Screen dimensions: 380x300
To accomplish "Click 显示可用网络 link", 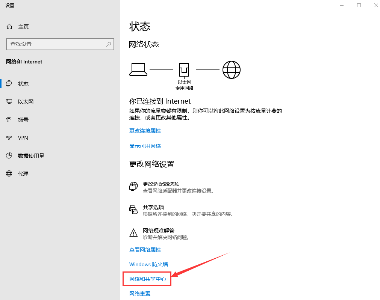I will 145,146.
